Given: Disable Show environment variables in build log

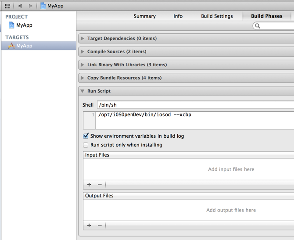Looking at the screenshot, I should (86, 136).
